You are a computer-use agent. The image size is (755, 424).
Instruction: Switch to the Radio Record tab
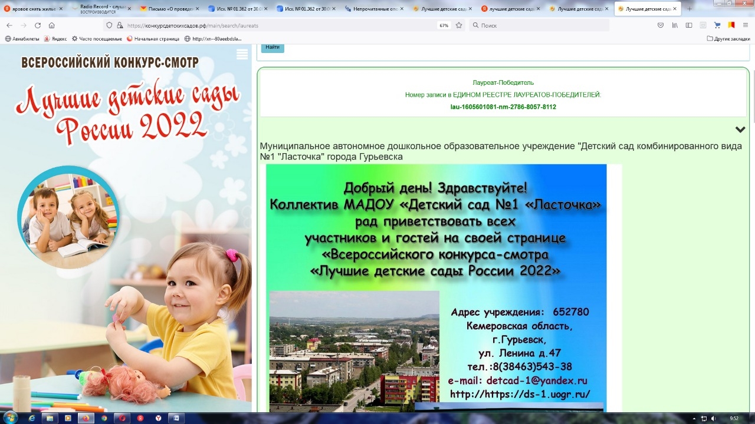pyautogui.click(x=100, y=9)
